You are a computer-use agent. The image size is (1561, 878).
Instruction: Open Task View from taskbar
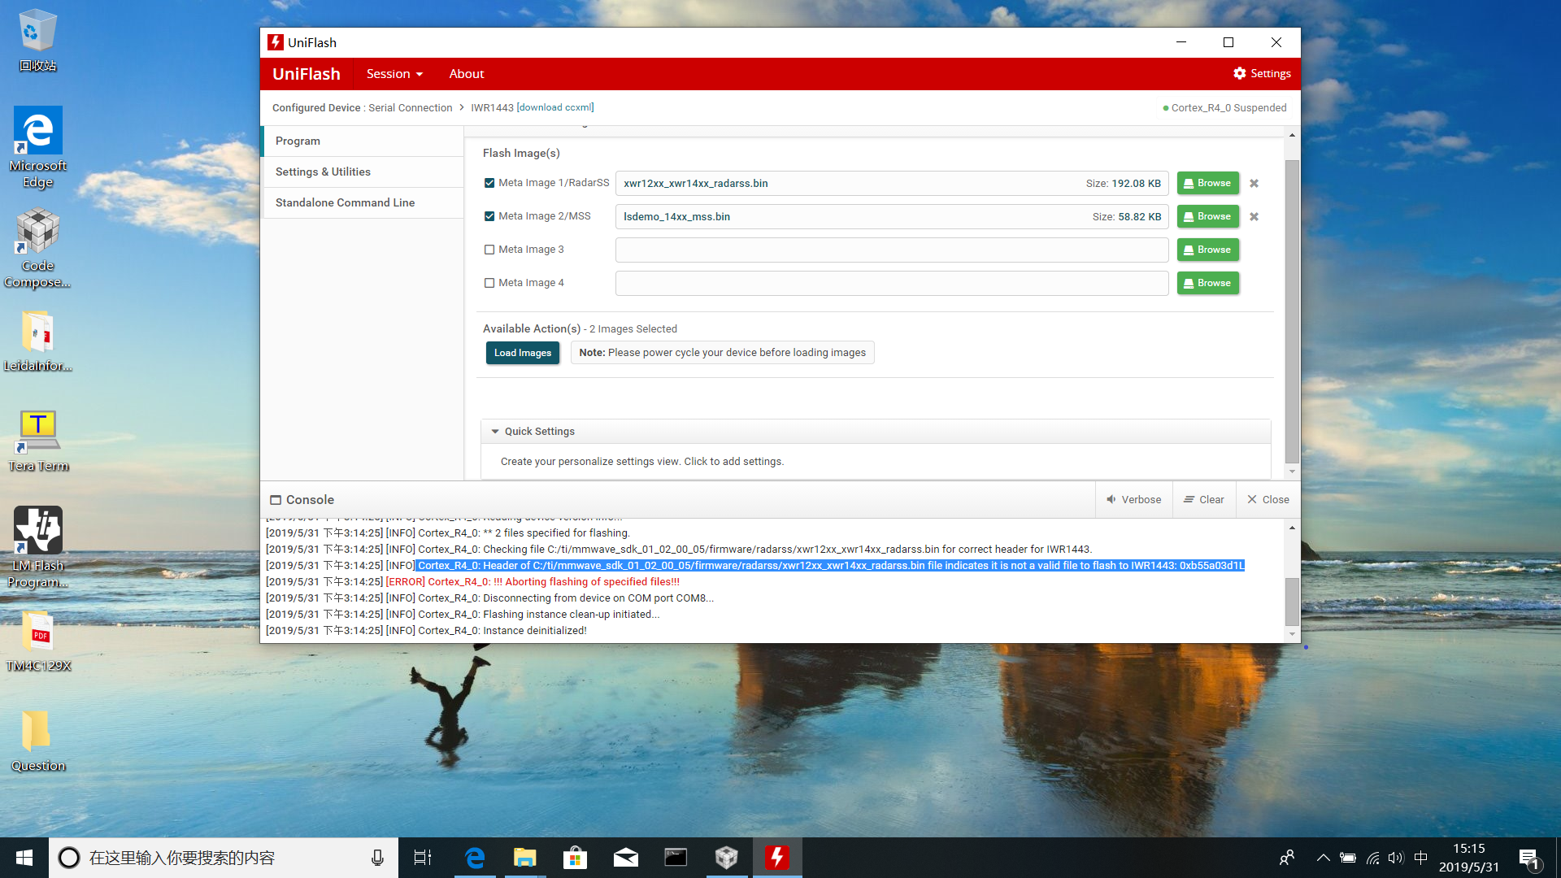423,858
